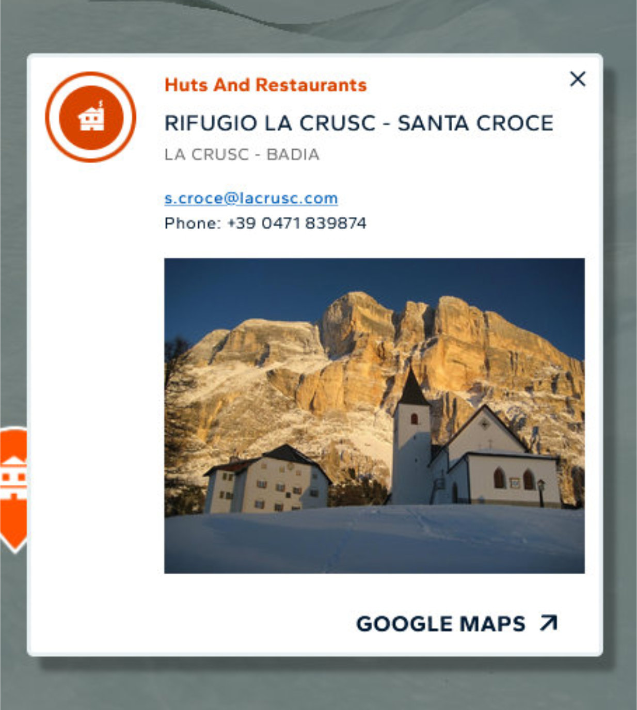The image size is (637, 710).
Task: Click the orange hut category icon
Action: pyautogui.click(x=91, y=117)
